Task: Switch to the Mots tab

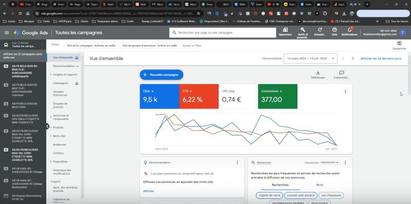Action: 320,185
